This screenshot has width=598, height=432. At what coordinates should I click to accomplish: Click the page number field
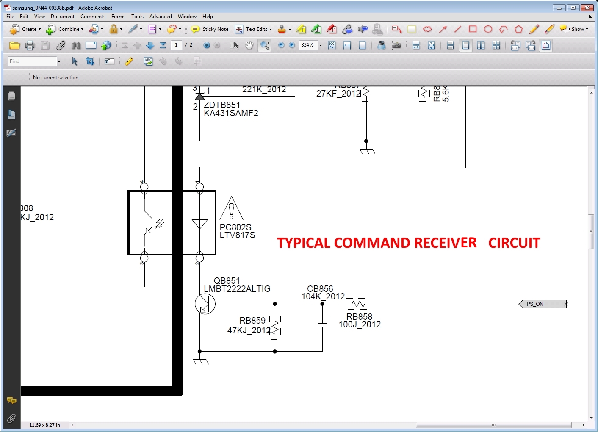pyautogui.click(x=177, y=45)
